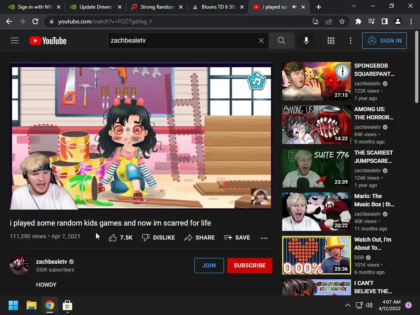Open Windows Start menu
Screen dimensions: 420x315
(x=13, y=305)
